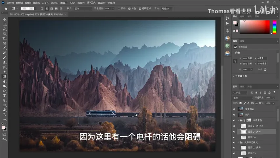Choose the Radial gradient style icon
280x158 pixels.
(x=47, y=9)
